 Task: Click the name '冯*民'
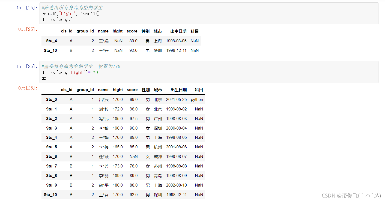coord(104,119)
